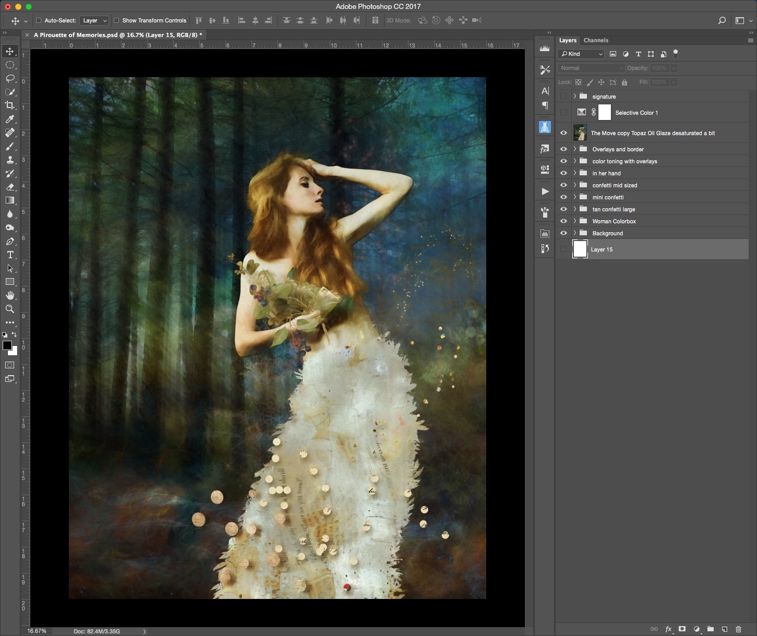Image resolution: width=757 pixels, height=636 pixels.
Task: Activate the Lasso tool
Action: pos(9,79)
